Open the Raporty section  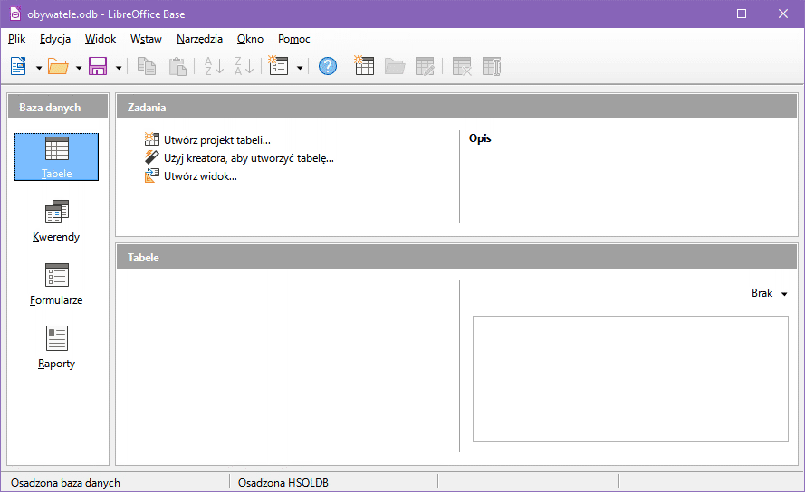(x=56, y=346)
